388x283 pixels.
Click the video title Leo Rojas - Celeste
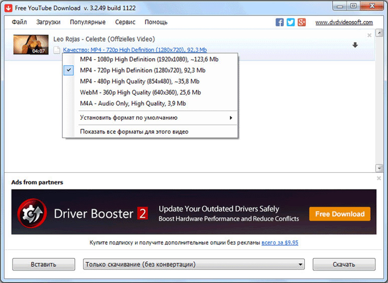click(x=104, y=39)
